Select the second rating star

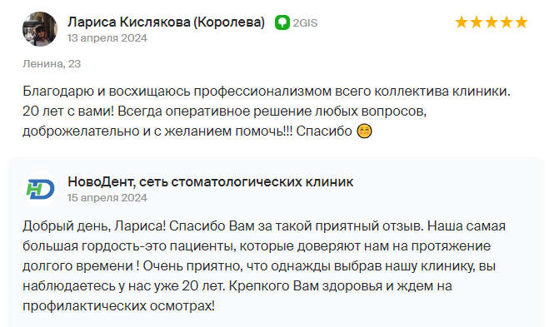pyautogui.click(x=477, y=22)
